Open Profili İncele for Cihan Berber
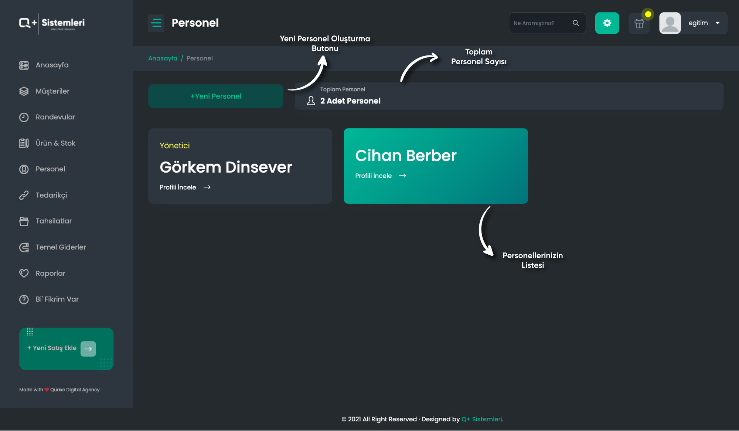The image size is (739, 431). click(381, 176)
